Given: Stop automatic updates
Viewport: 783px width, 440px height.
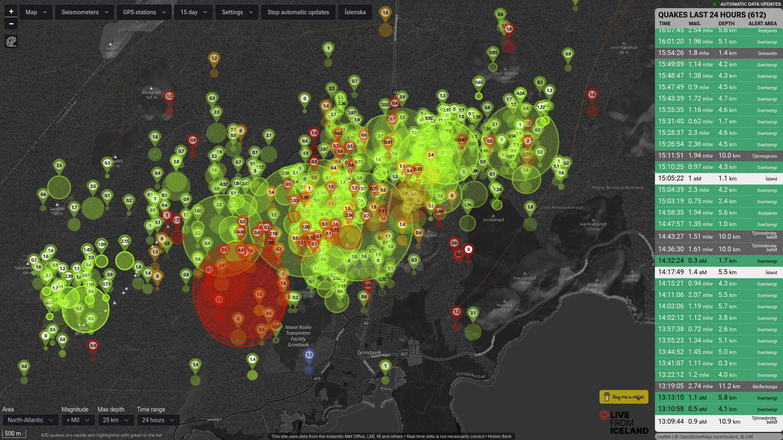Looking at the screenshot, I should 298,12.
